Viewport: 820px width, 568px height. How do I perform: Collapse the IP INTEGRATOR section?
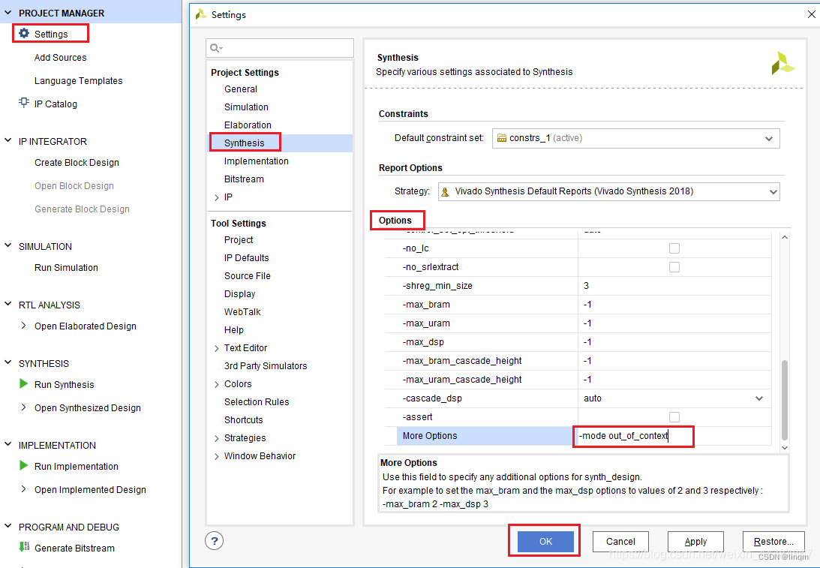pyautogui.click(x=8, y=140)
